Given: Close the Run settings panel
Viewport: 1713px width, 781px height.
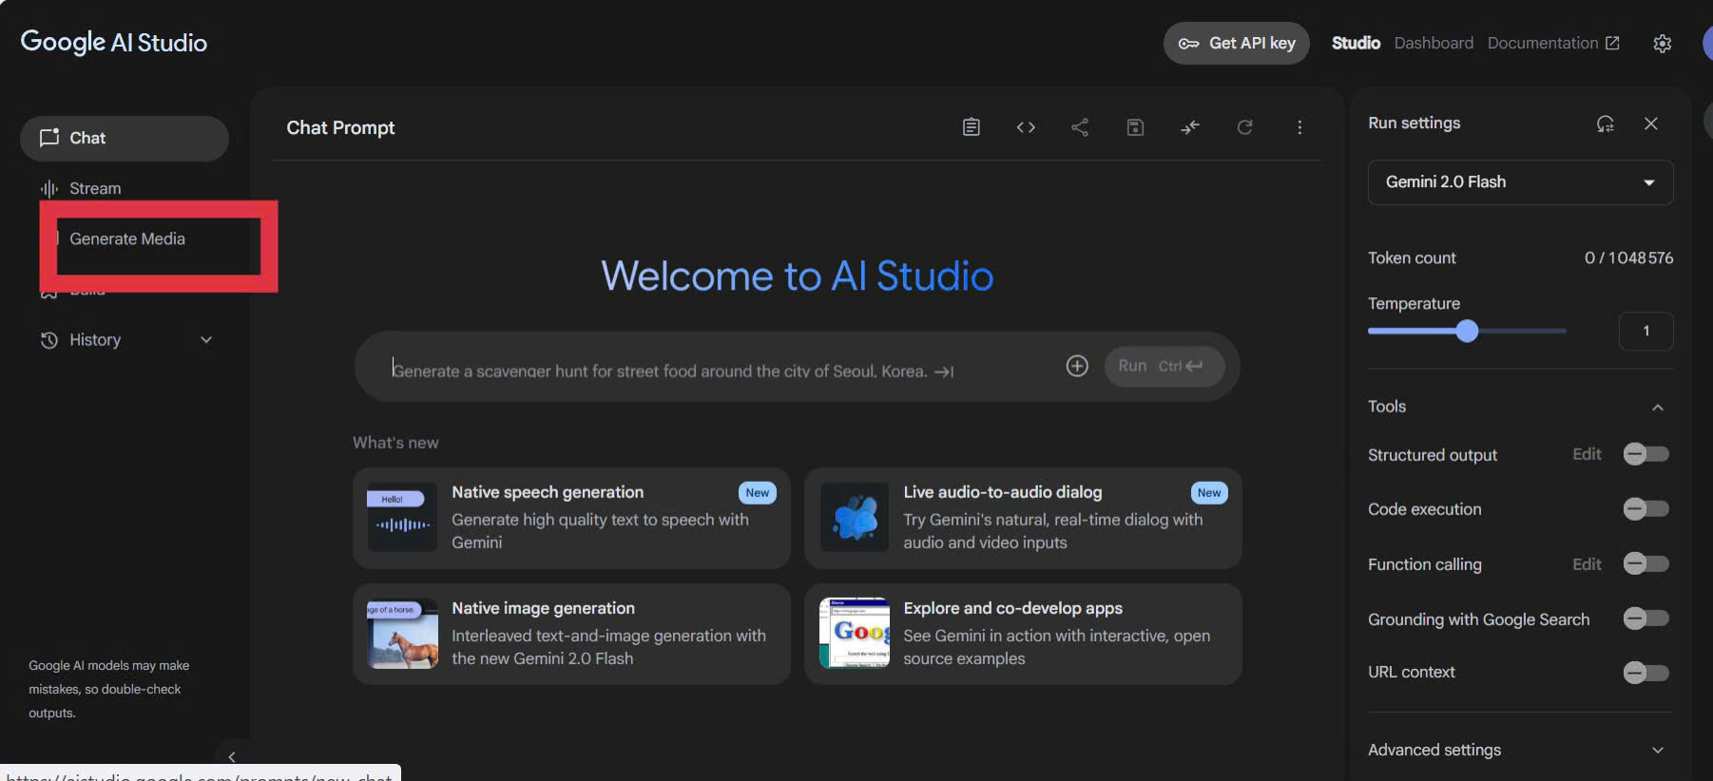Looking at the screenshot, I should point(1651,124).
